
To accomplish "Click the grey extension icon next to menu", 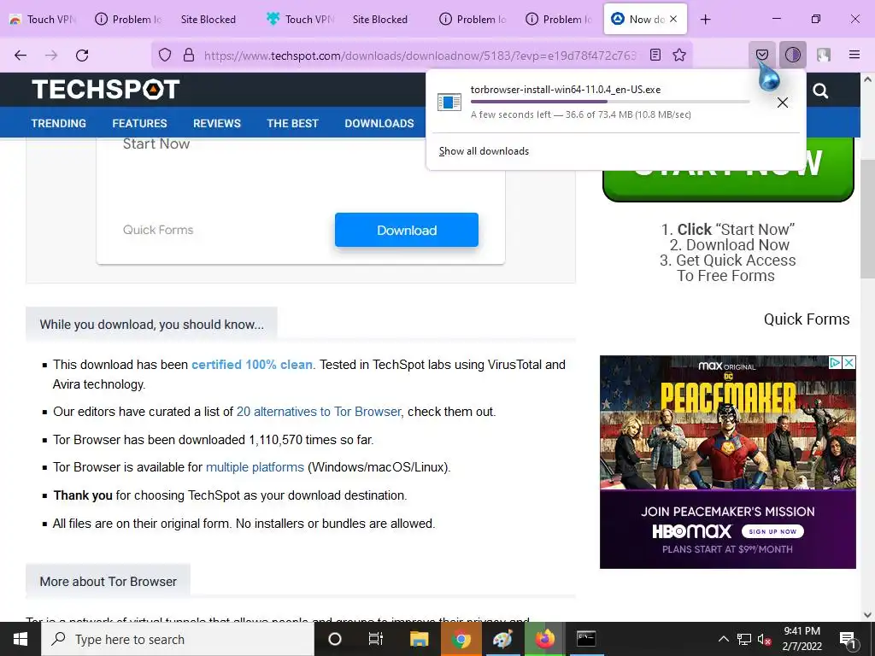I will pyautogui.click(x=824, y=55).
